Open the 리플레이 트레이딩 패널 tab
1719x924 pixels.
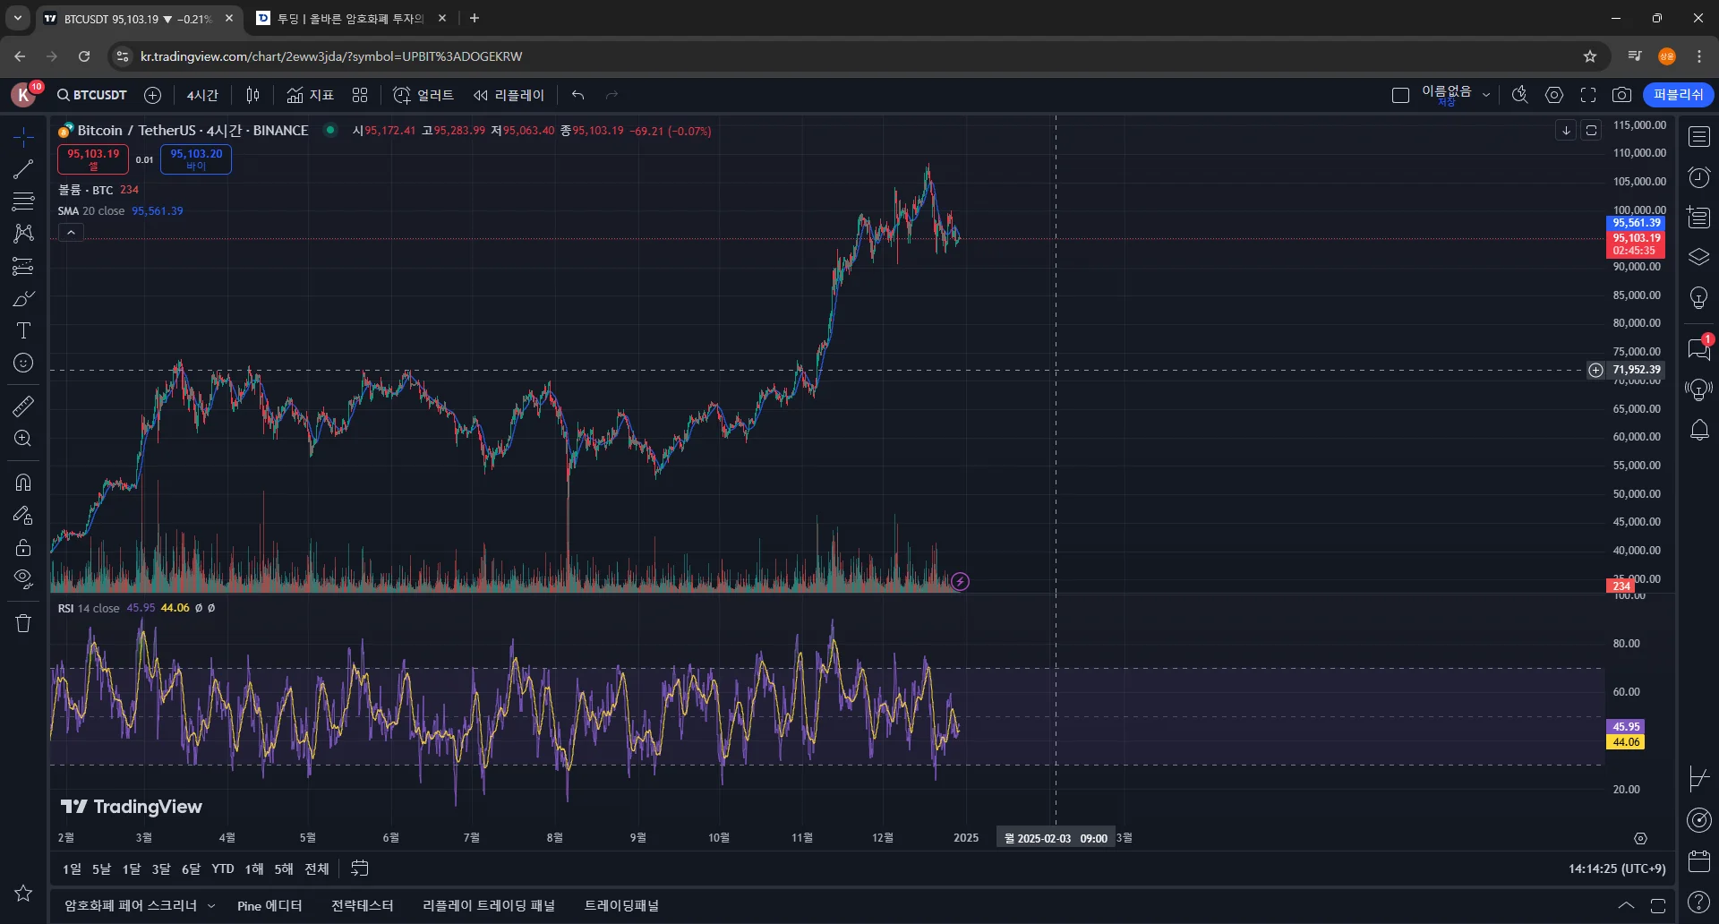click(489, 906)
